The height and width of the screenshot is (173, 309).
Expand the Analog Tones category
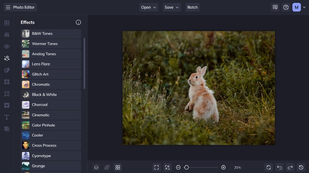coord(51,54)
